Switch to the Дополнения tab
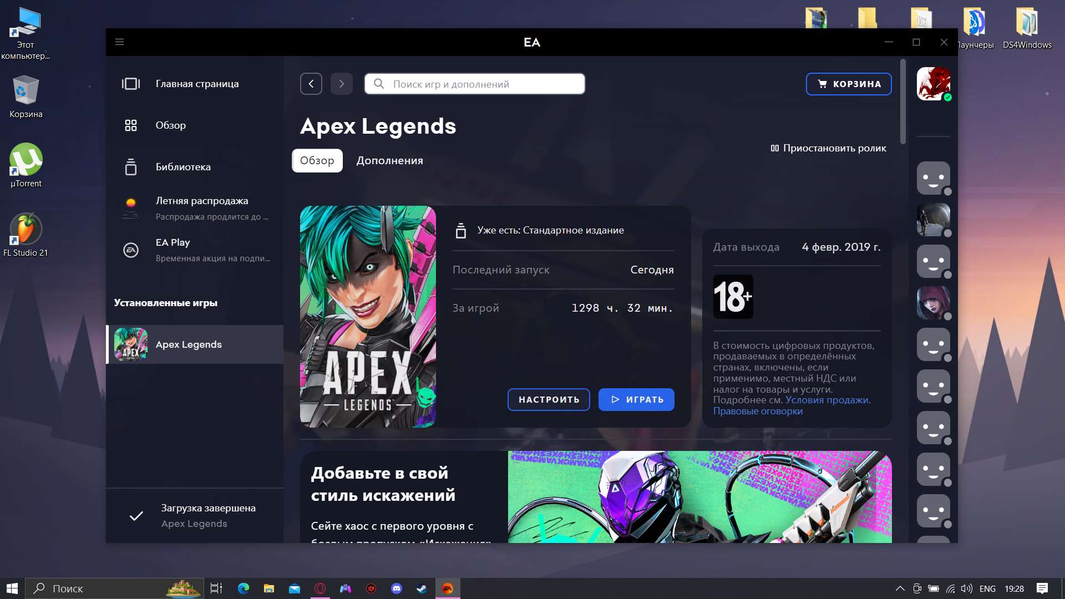This screenshot has width=1065, height=599. tap(389, 160)
